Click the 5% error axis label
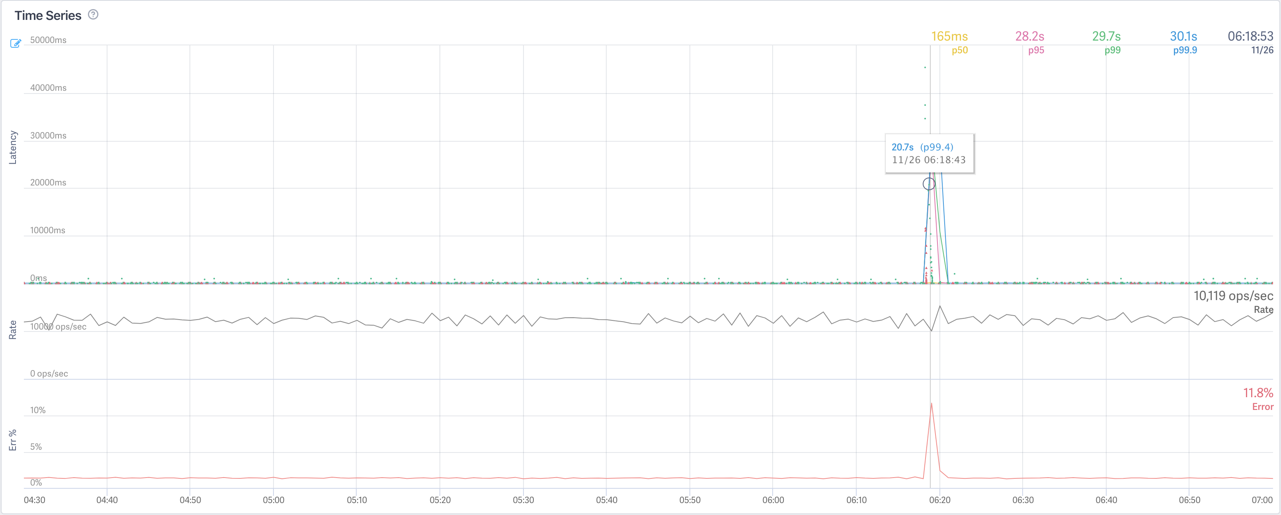 36,447
